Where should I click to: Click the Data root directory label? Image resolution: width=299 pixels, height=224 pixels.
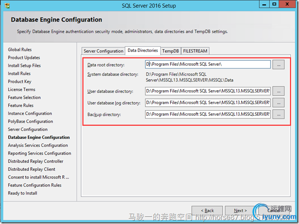106,65
